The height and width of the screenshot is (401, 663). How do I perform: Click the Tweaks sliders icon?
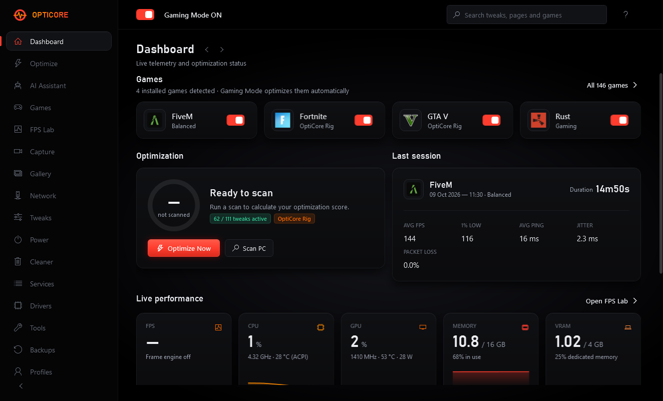(x=18, y=218)
